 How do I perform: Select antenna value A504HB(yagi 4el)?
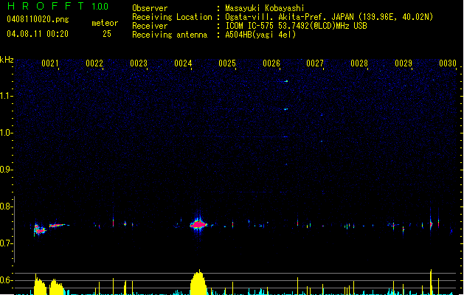coord(260,35)
